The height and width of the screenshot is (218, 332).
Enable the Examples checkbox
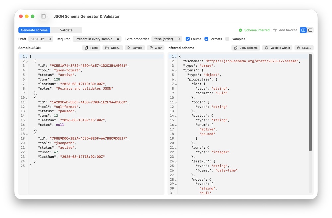tap(227, 39)
